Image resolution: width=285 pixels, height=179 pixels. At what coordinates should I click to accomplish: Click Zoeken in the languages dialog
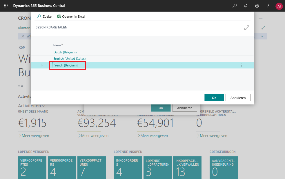click(45, 17)
